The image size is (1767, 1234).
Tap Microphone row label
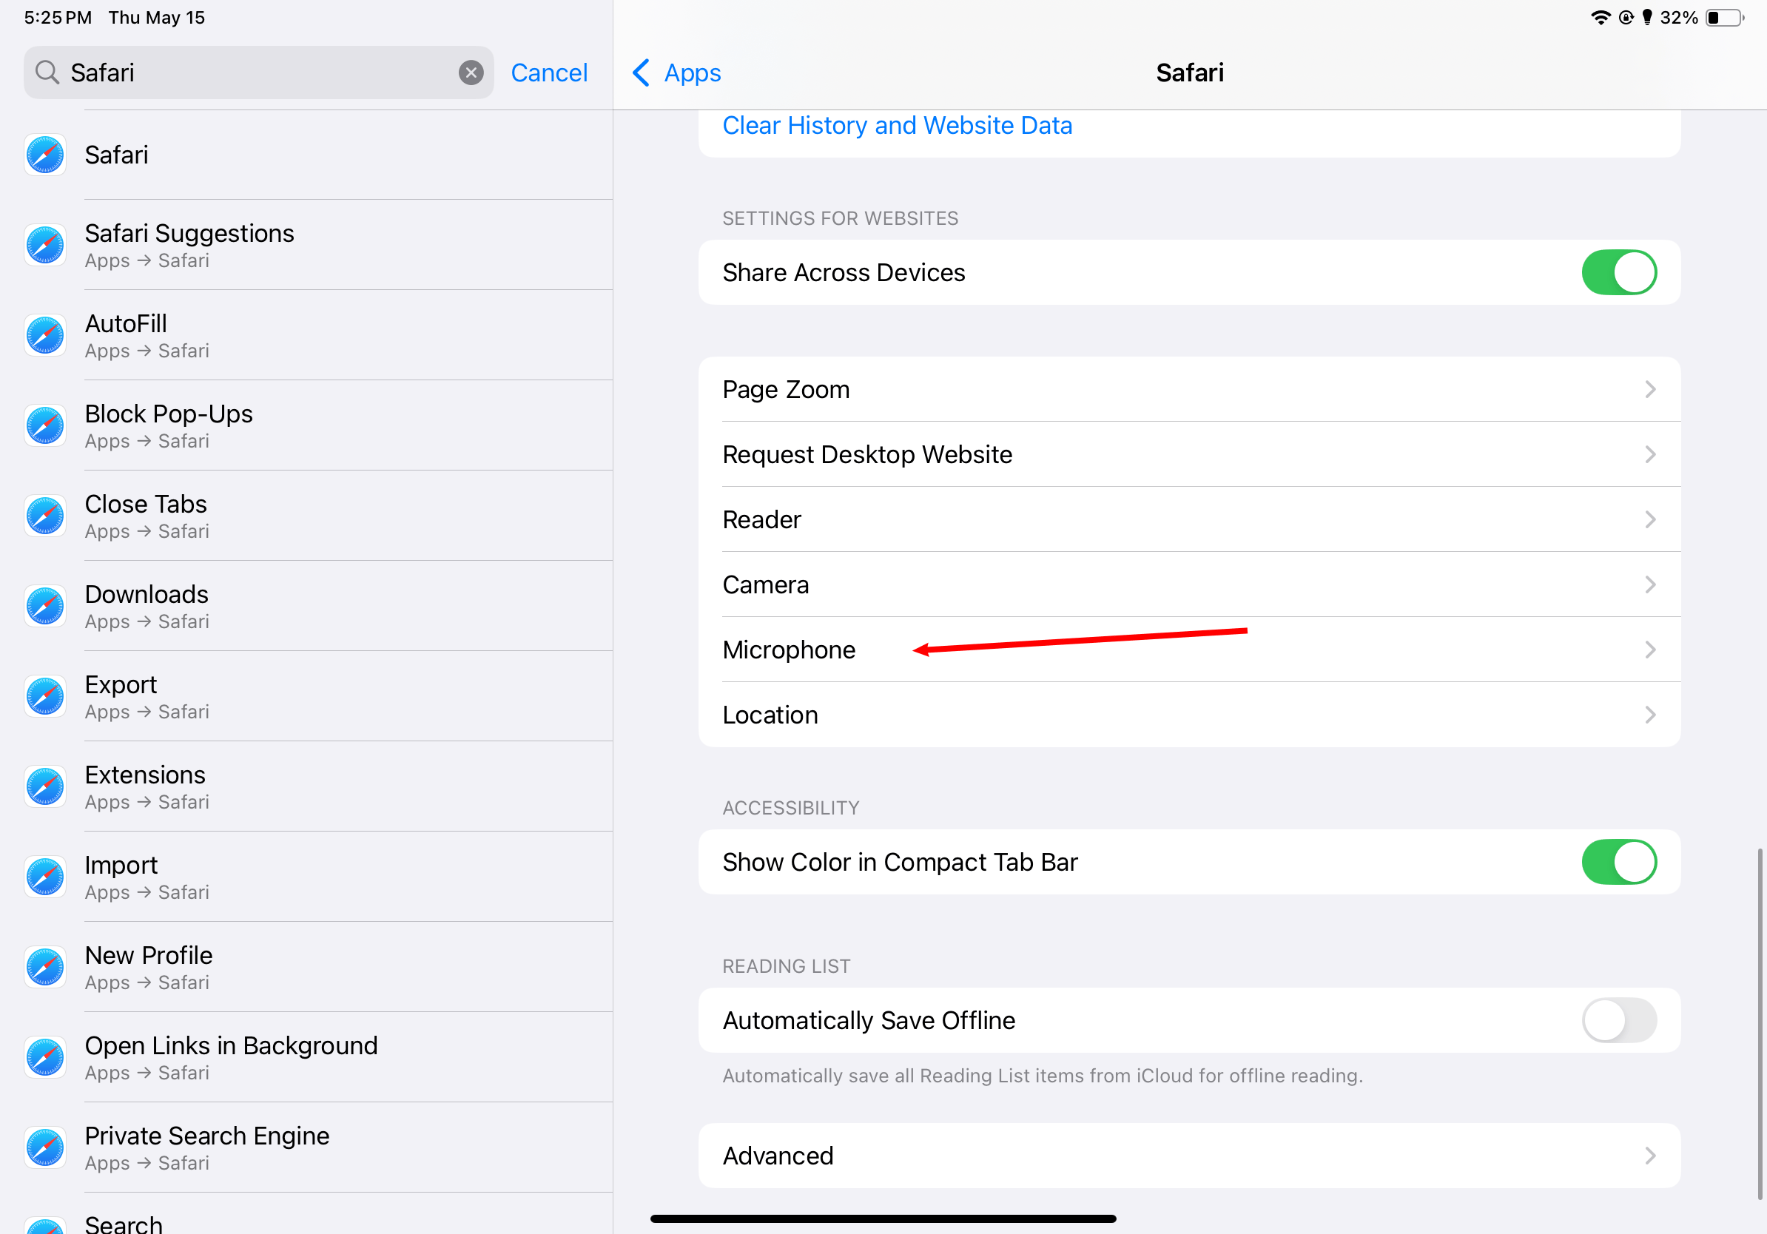pos(789,650)
